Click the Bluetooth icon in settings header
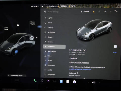This screenshot has width=121, height=91. click(x=111, y=11)
